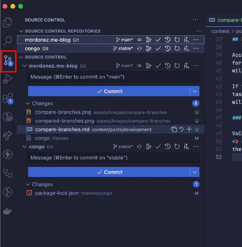
Task: Switch branch via stable* in top congo row
Action: [x=123, y=48]
